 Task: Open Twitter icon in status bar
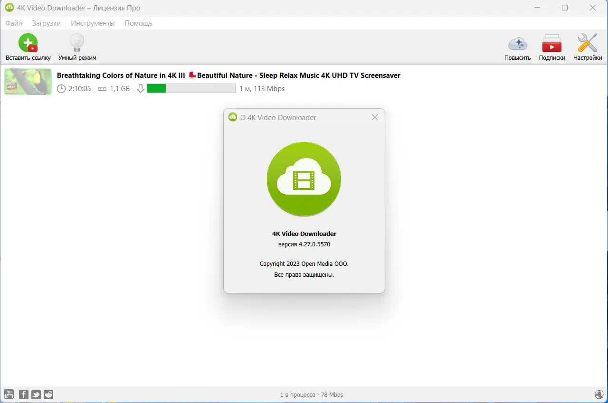coord(36,394)
